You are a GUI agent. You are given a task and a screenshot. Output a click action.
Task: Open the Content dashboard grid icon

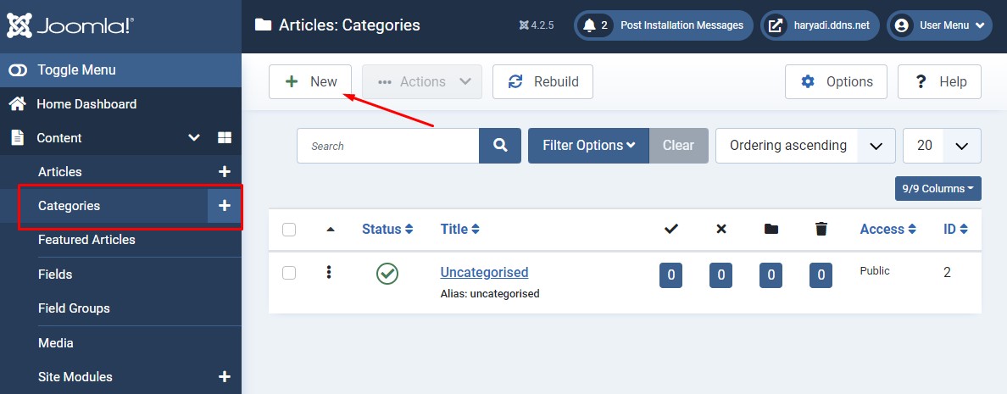pyautogui.click(x=225, y=138)
